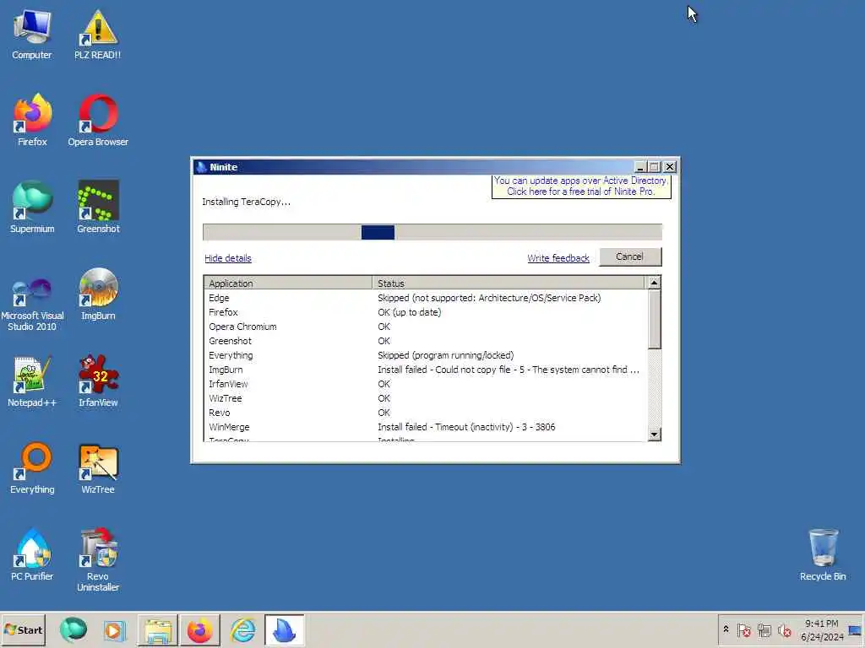The image size is (865, 648).
Task: Click 'Skipped (program running/locked)' status
Action: (x=446, y=355)
